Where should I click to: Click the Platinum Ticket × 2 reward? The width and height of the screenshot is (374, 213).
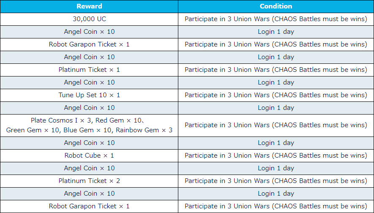89,181
